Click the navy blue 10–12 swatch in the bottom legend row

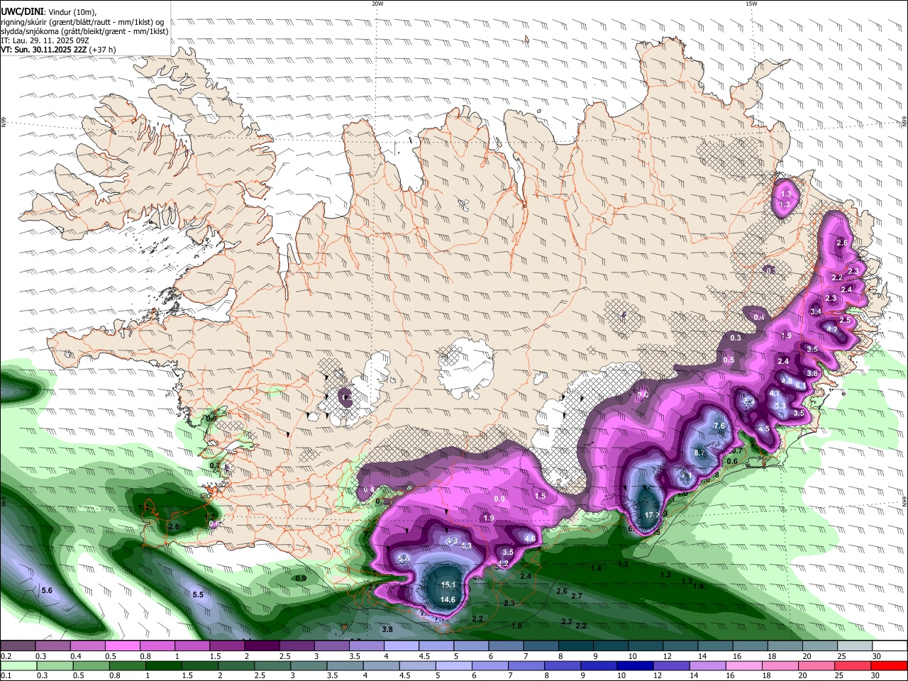(x=634, y=666)
